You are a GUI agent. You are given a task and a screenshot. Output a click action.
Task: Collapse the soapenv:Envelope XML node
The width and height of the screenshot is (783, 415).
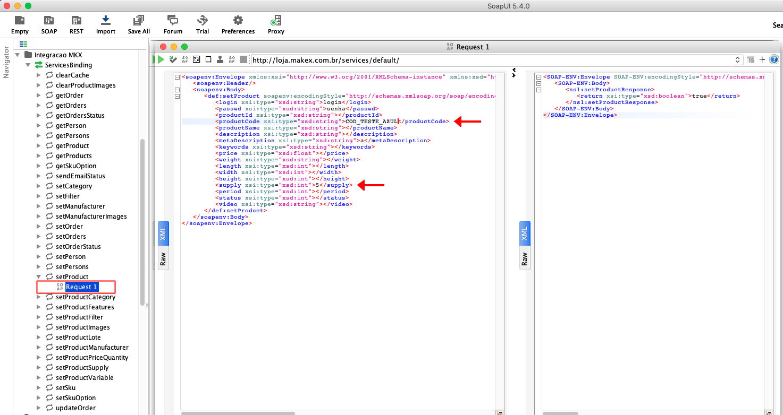[177, 77]
